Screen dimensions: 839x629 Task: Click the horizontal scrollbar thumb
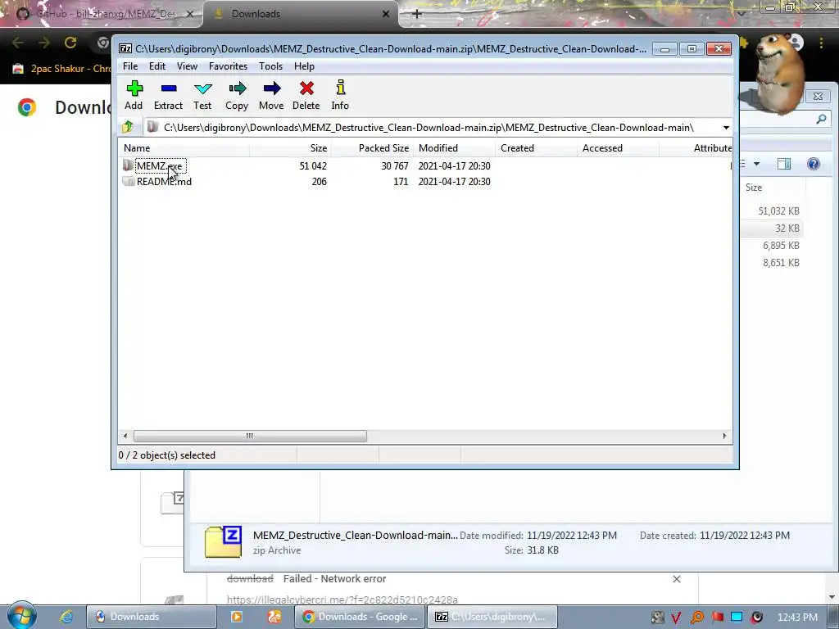click(250, 436)
